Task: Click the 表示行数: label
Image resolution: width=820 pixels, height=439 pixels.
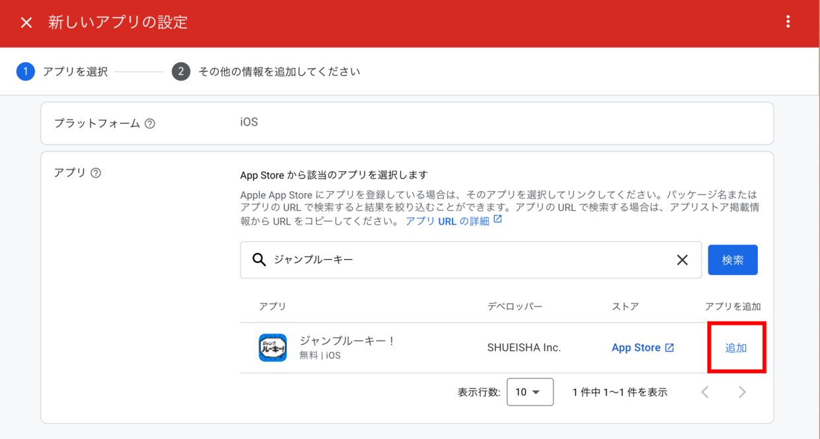Action: (x=479, y=392)
